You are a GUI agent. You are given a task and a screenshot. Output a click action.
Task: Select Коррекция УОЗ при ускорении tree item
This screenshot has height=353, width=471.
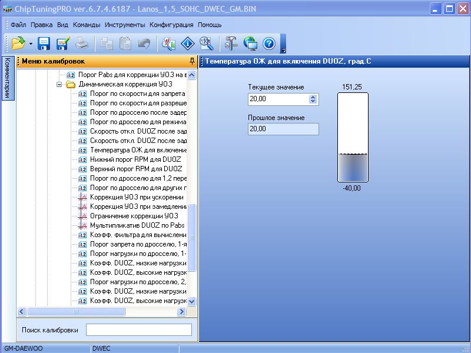[137, 197]
